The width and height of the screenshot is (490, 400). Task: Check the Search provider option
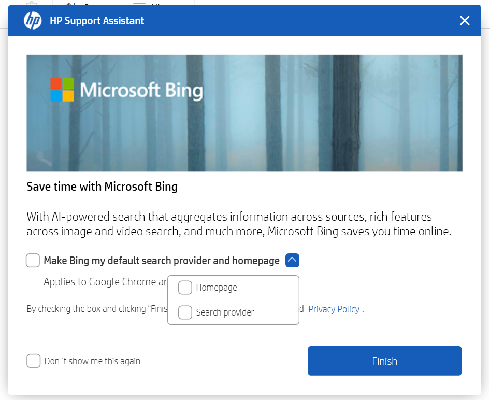click(185, 312)
